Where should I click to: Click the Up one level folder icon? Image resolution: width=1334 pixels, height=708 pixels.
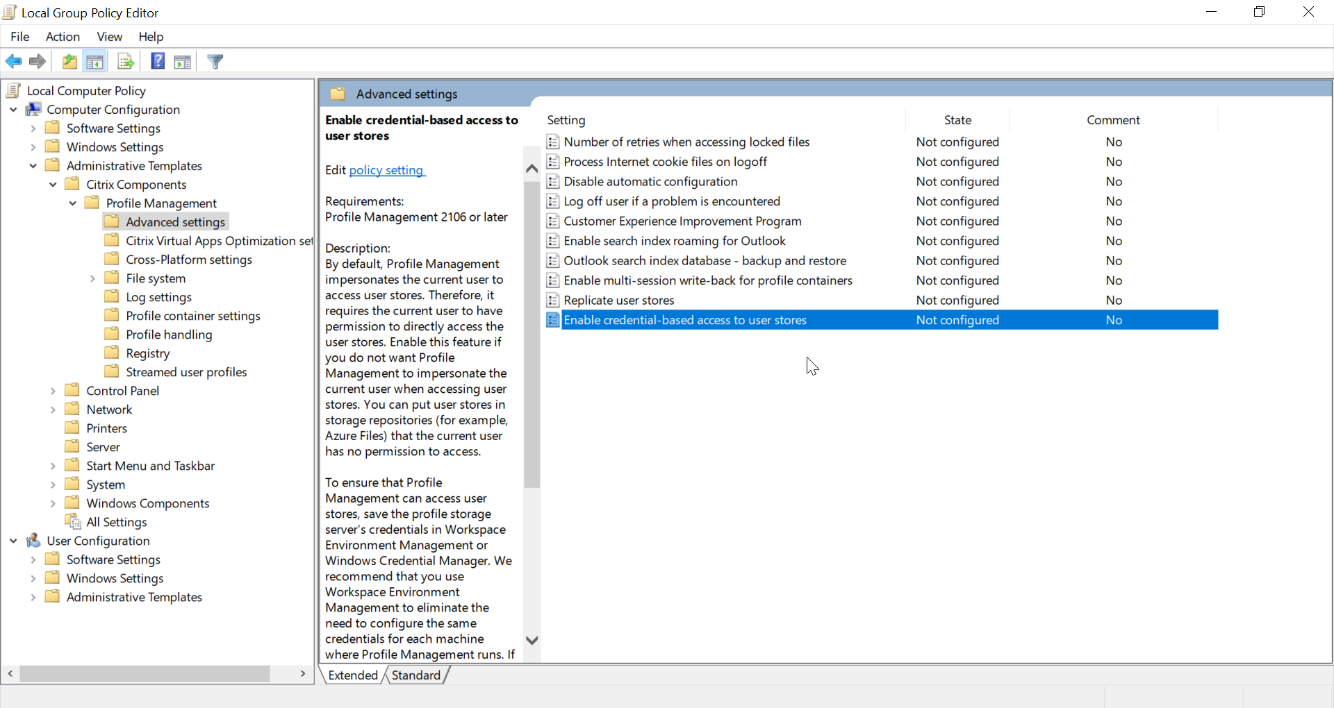tap(69, 62)
